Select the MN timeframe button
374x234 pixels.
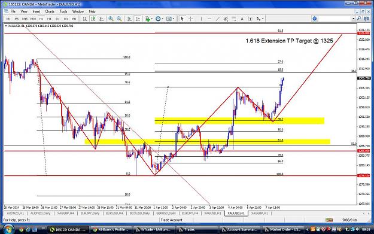[74, 19]
